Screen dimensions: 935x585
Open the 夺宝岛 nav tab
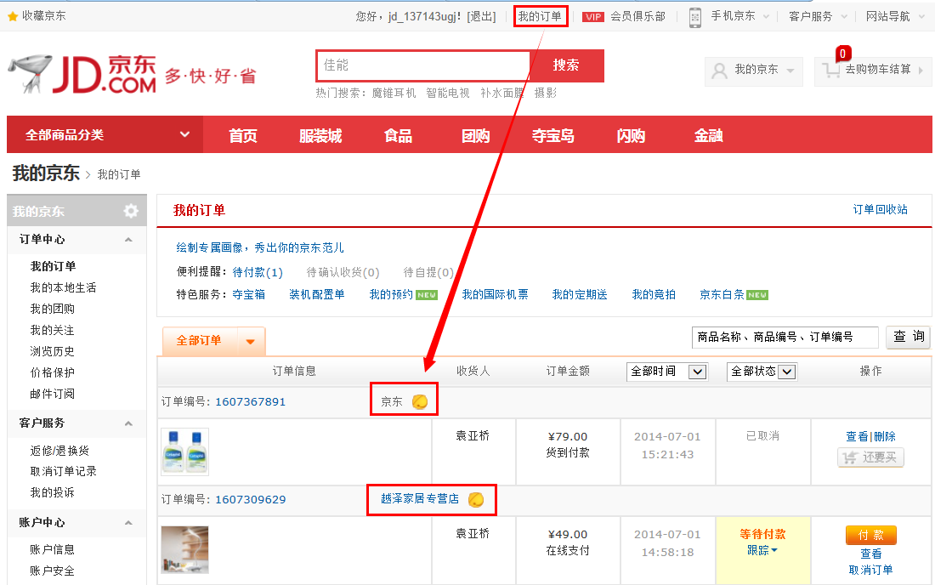point(552,136)
